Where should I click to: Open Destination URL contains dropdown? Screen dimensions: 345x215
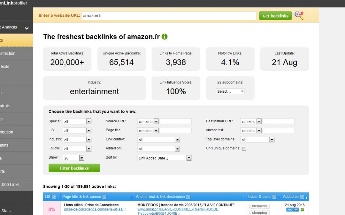pyautogui.click(x=251, y=121)
